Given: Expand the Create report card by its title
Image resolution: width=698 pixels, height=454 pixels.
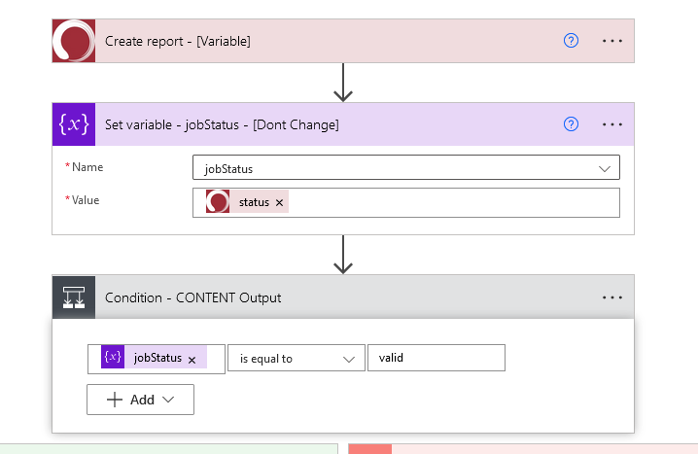Looking at the screenshot, I should click(x=177, y=41).
